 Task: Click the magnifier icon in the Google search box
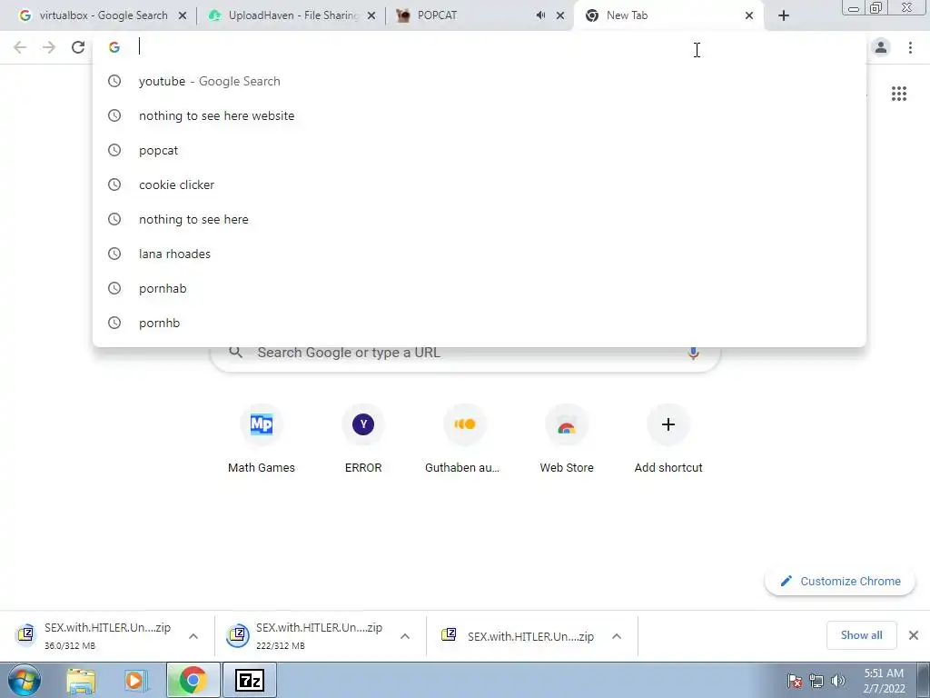coord(235,353)
